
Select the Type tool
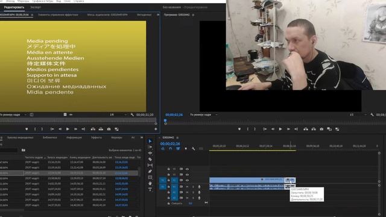coord(150,189)
